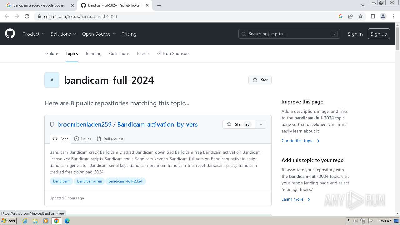Screen dimensions: 400x225
Task: Click the bandicam-free topic tag
Action: (89, 181)
